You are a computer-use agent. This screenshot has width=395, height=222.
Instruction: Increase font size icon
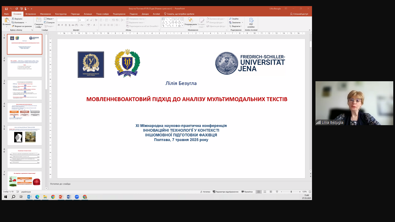88,20
